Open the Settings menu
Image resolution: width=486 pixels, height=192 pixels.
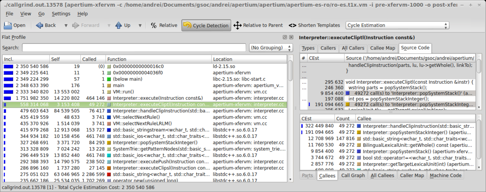(61, 13)
